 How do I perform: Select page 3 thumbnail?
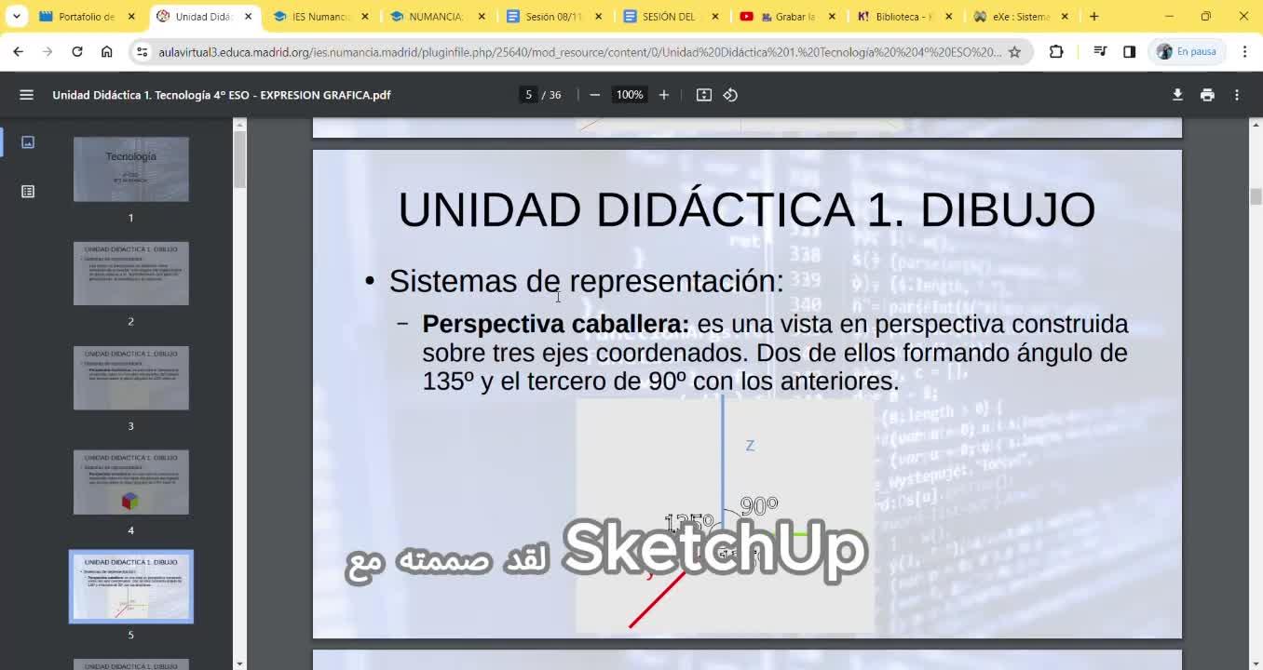131,378
